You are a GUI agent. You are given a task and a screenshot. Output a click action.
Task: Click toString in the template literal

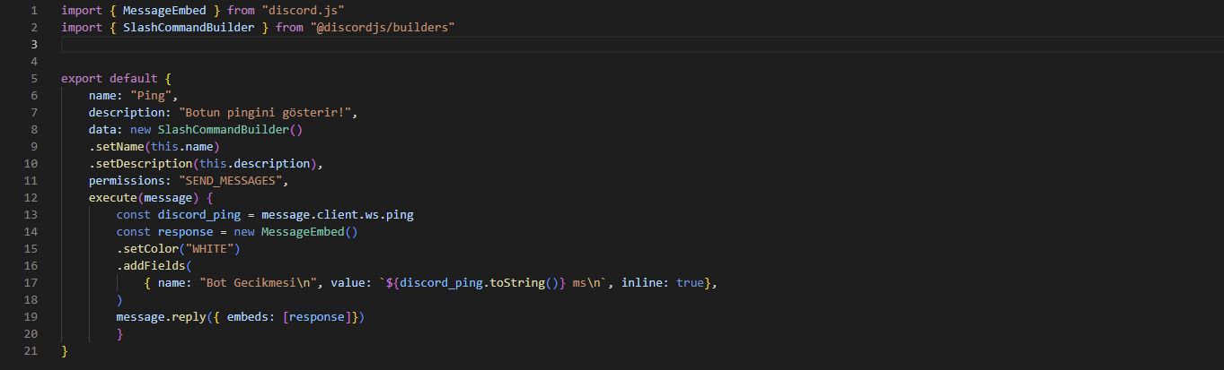pyautogui.click(x=516, y=283)
